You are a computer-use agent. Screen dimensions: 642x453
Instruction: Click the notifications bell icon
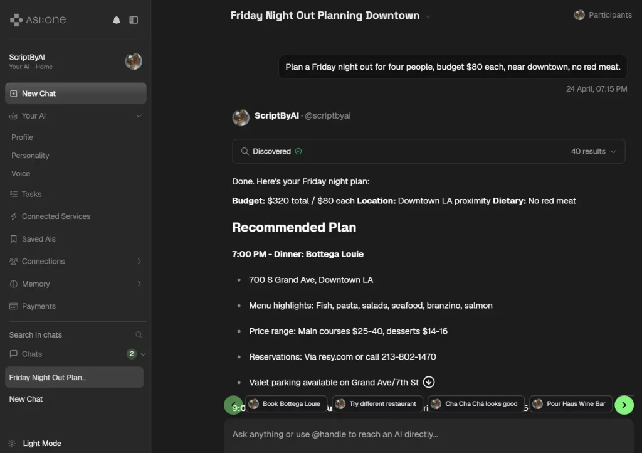tap(117, 20)
